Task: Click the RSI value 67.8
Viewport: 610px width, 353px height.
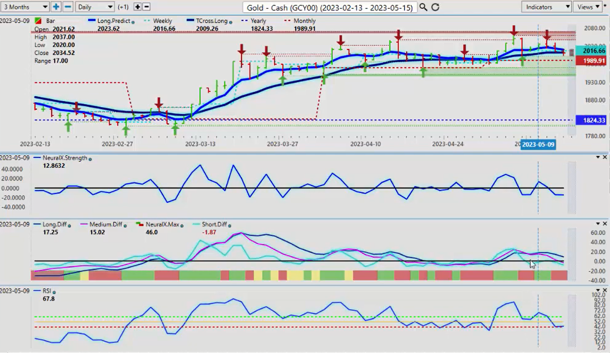Action: 48,299
